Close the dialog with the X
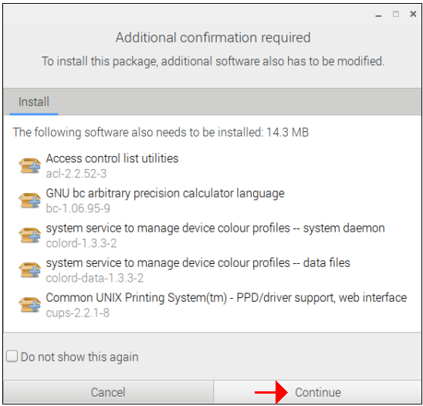The height and width of the screenshot is (406, 423). [413, 14]
